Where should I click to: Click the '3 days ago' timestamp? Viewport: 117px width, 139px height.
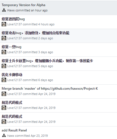[x=46, y=52]
